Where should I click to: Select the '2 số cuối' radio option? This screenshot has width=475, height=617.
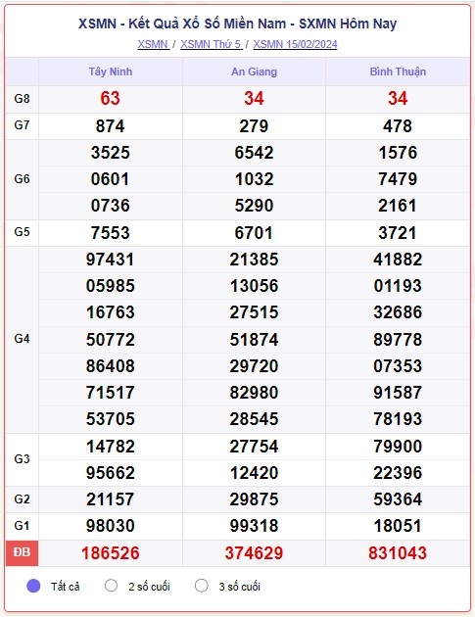(111, 586)
